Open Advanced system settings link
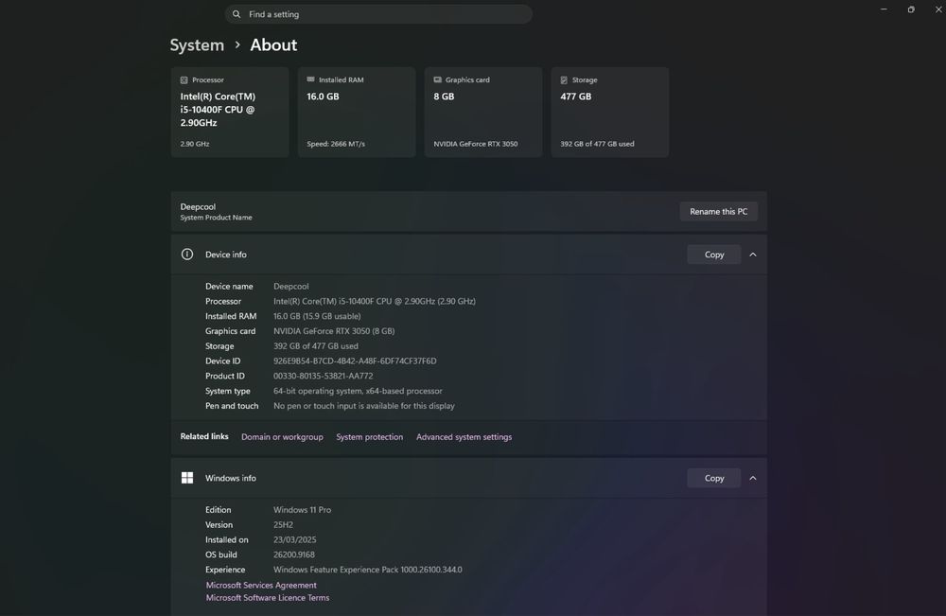This screenshot has width=946, height=616. pyautogui.click(x=464, y=437)
